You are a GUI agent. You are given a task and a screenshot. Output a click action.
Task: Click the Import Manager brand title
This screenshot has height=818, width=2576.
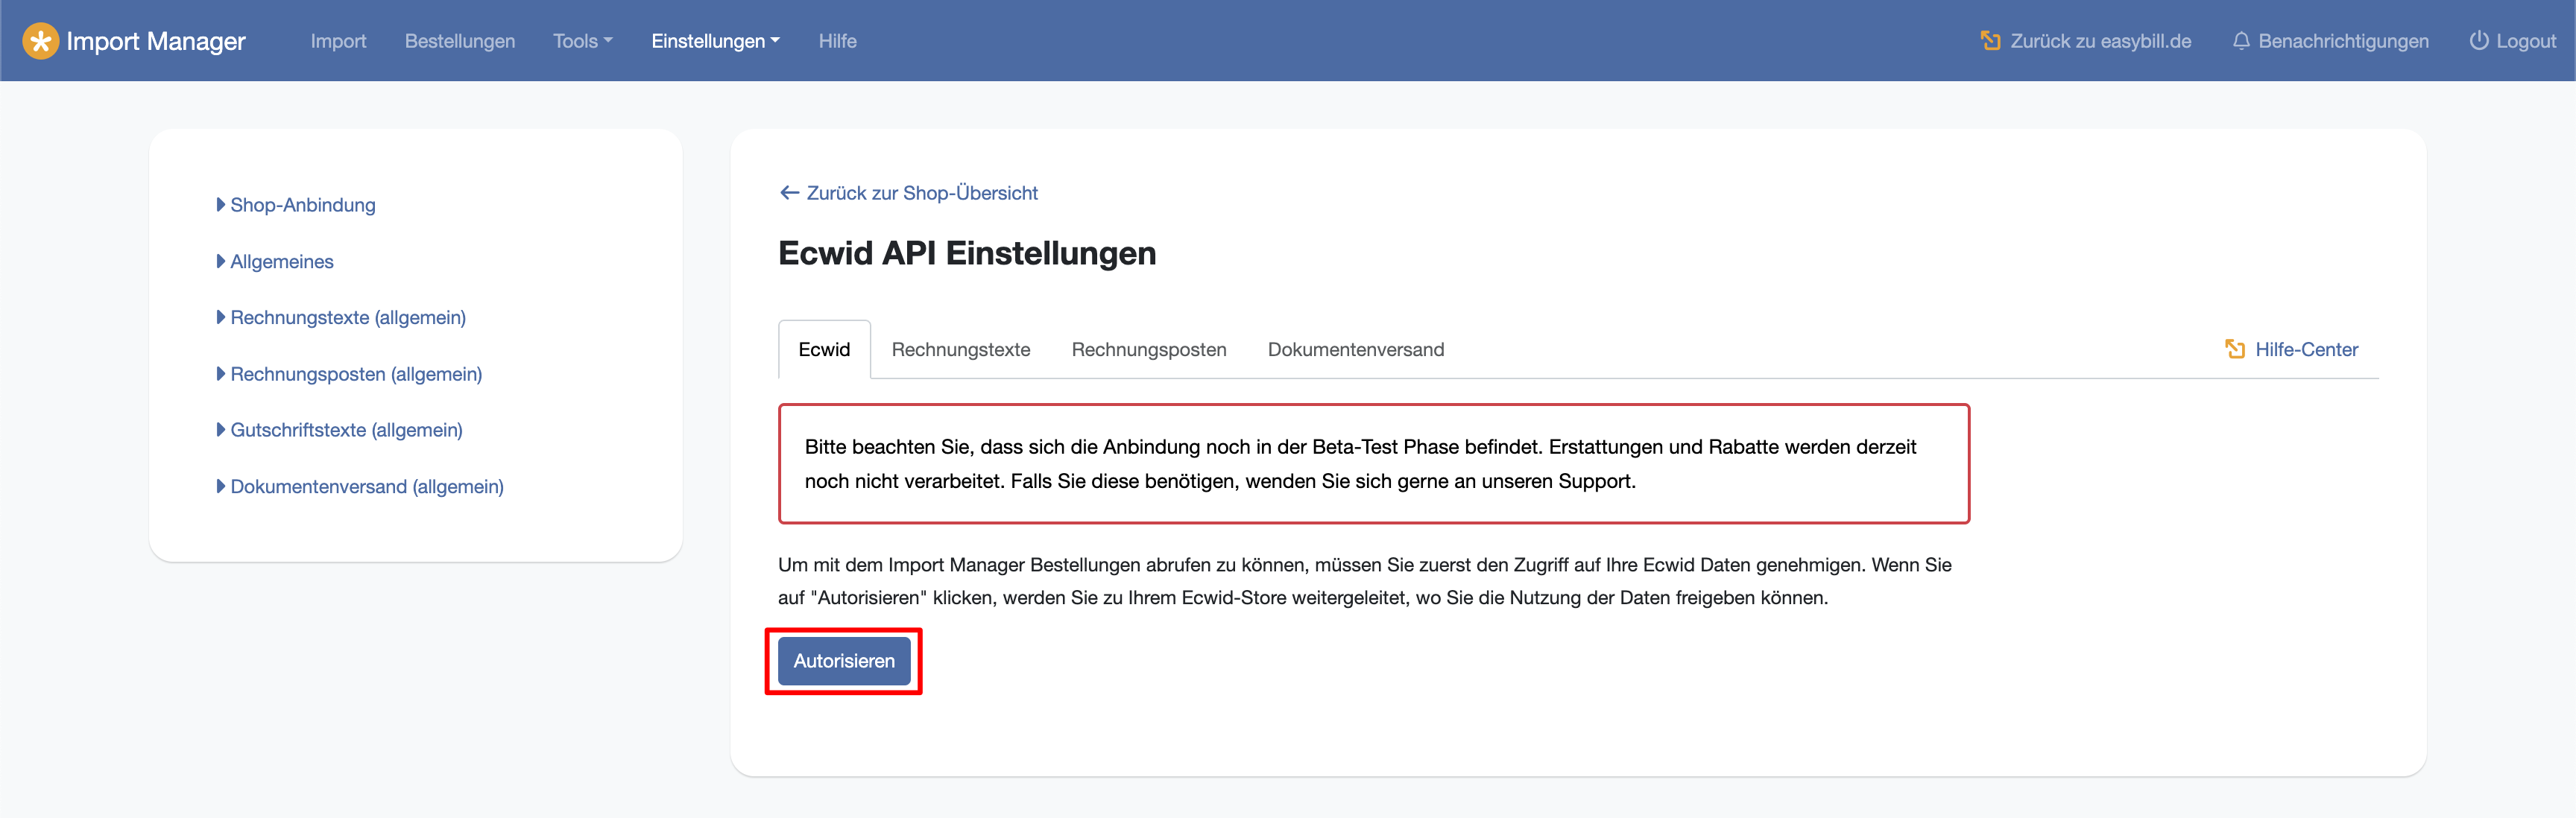(156, 41)
